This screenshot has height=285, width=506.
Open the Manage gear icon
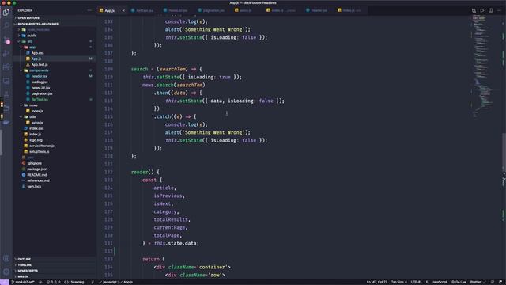point(6,272)
